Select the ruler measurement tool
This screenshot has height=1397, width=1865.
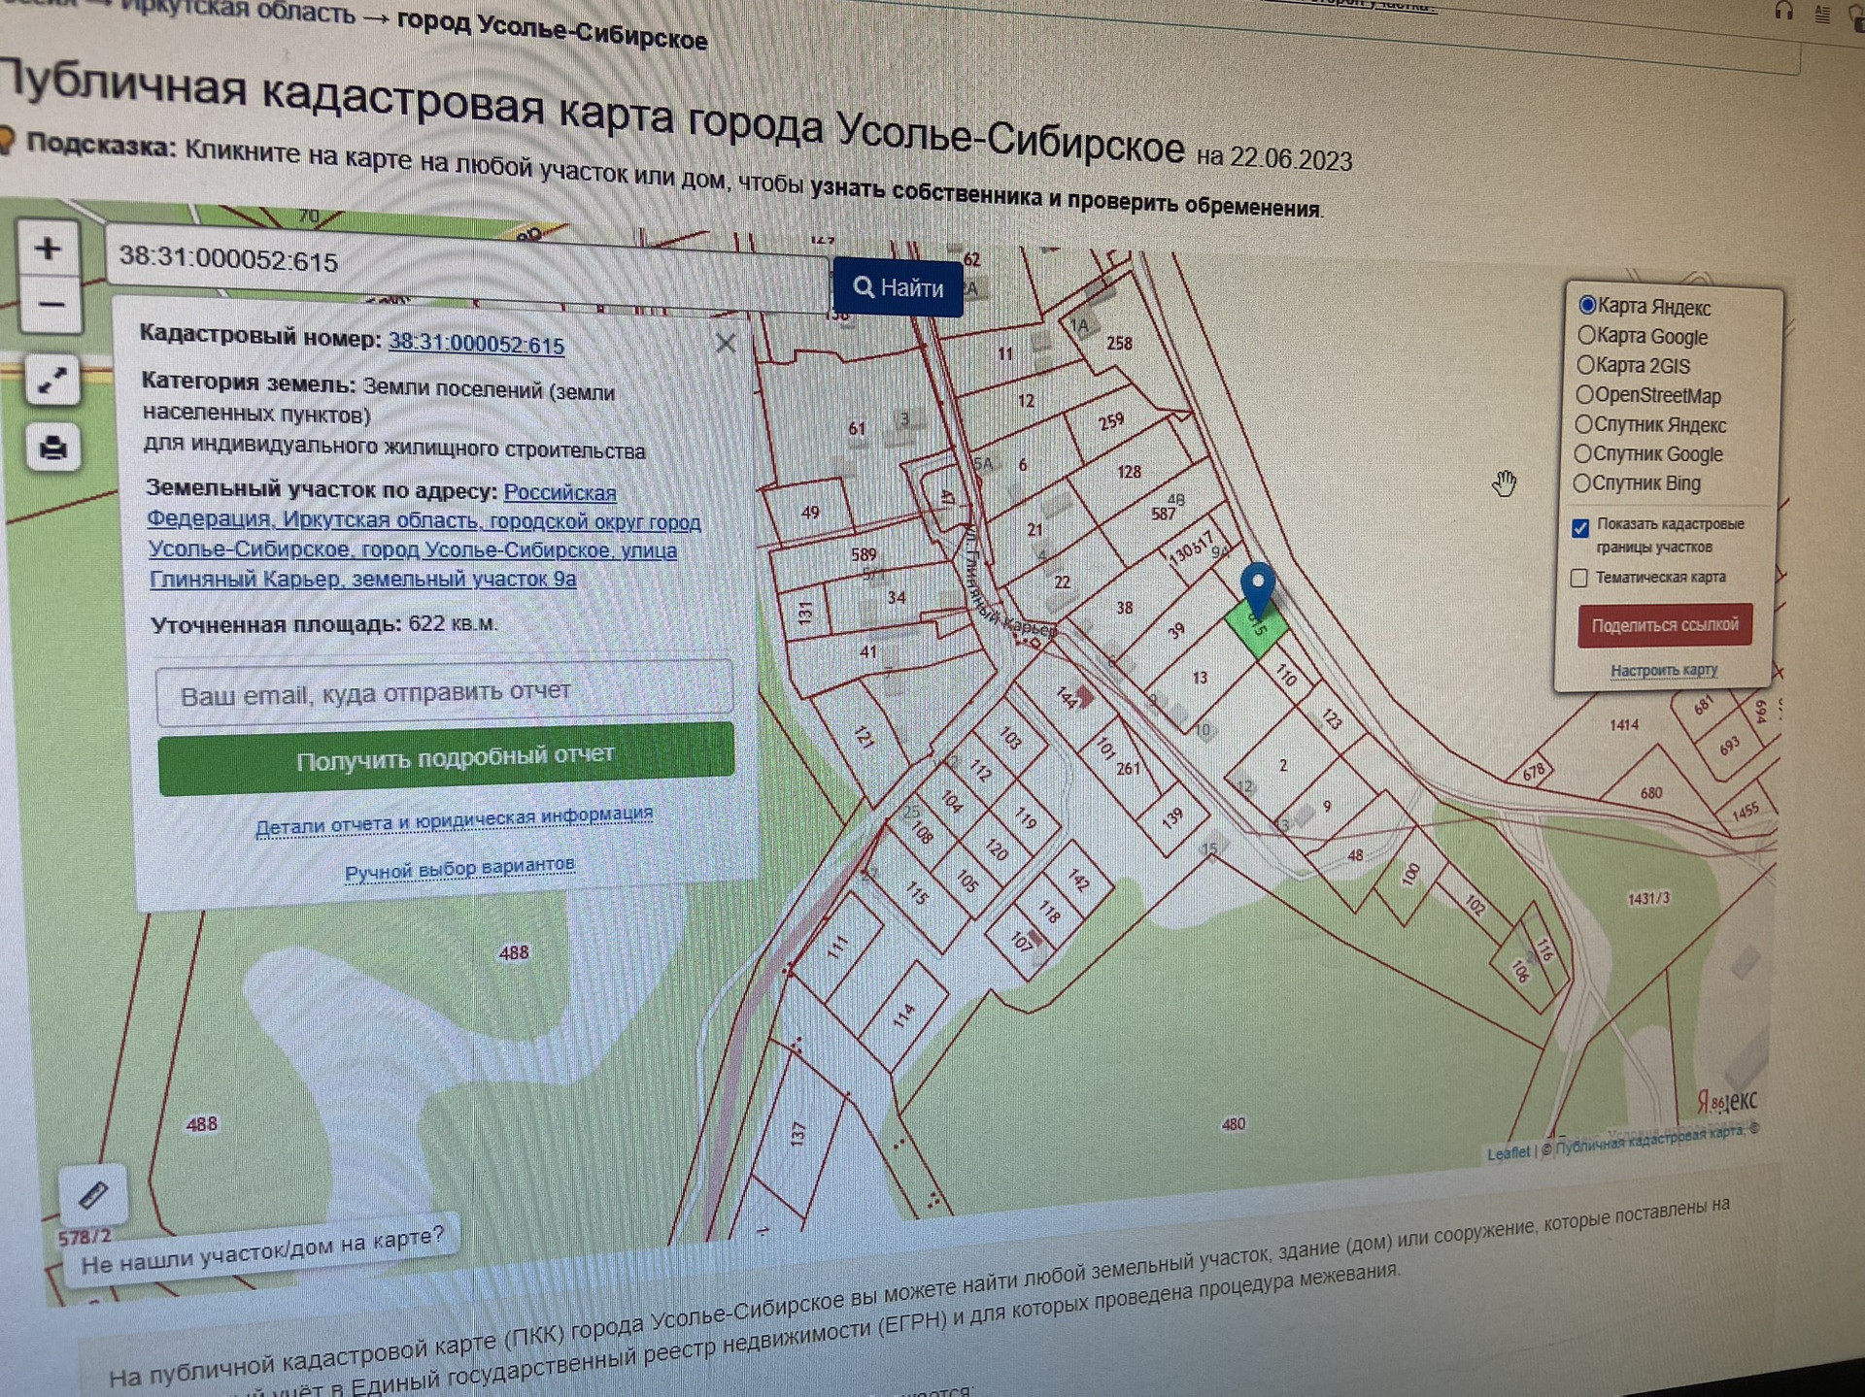(x=93, y=1194)
